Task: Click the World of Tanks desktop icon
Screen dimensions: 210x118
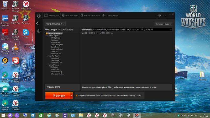Action: tap(15, 35)
